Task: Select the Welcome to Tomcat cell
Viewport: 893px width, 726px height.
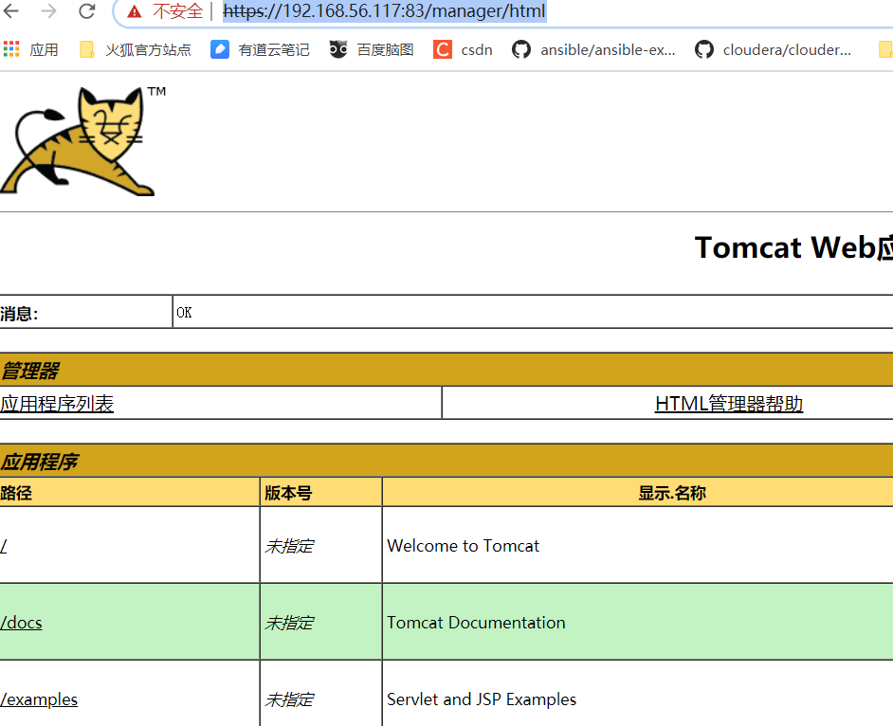Action: (x=638, y=545)
